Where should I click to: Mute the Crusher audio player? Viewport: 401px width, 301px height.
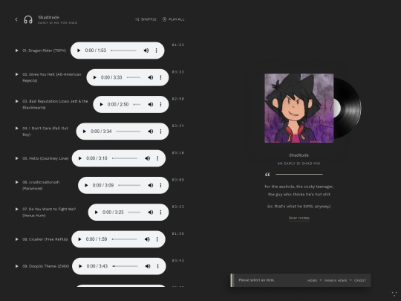pos(147,239)
